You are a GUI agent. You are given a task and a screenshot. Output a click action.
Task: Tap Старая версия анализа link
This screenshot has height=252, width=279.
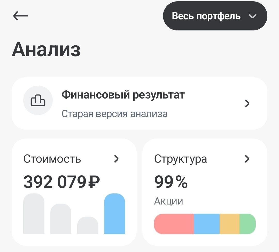tap(114, 114)
